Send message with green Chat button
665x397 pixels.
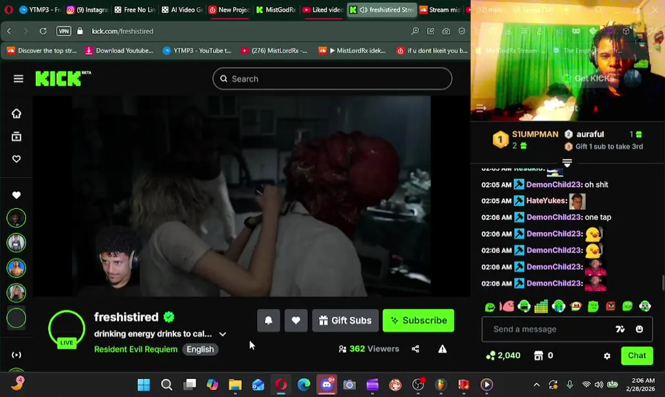point(637,356)
